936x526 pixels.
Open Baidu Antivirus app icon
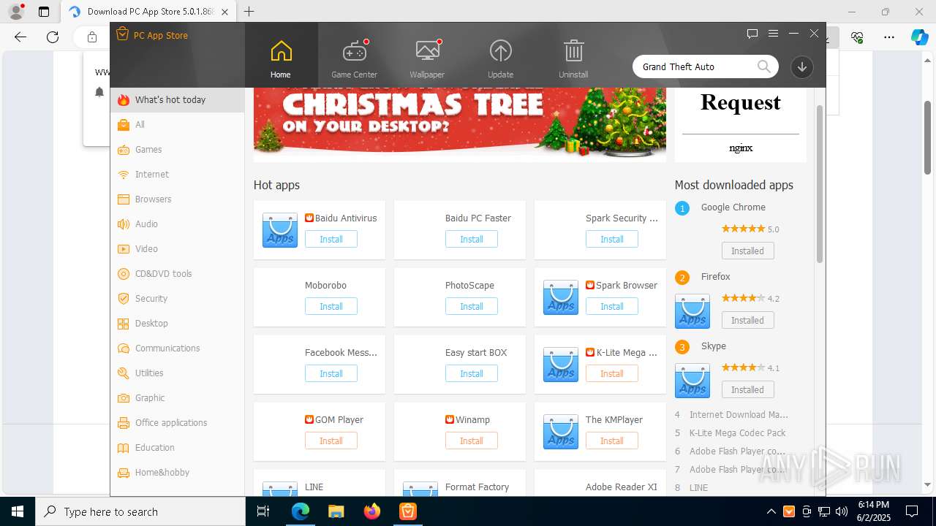280,230
